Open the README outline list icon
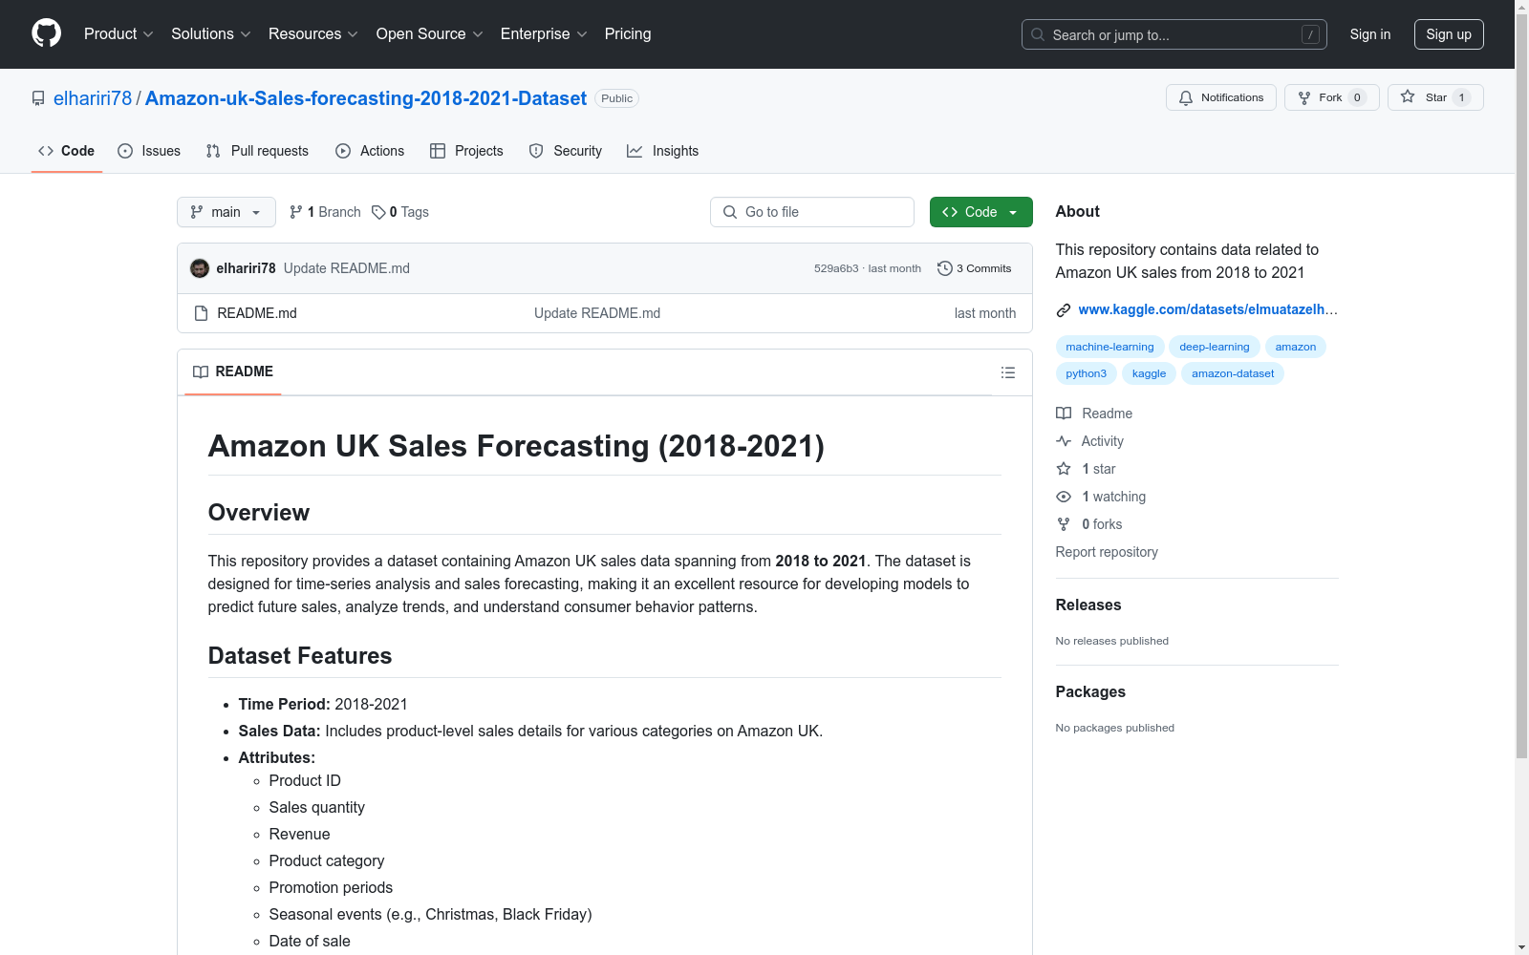Viewport: 1529px width, 955px height. (x=1008, y=372)
